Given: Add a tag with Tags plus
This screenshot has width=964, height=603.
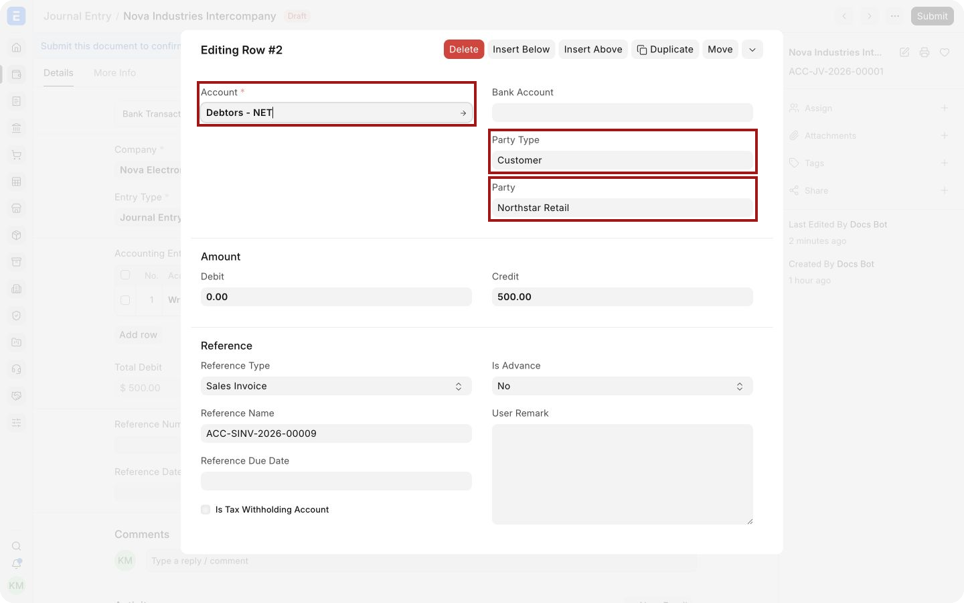Looking at the screenshot, I should click(945, 163).
